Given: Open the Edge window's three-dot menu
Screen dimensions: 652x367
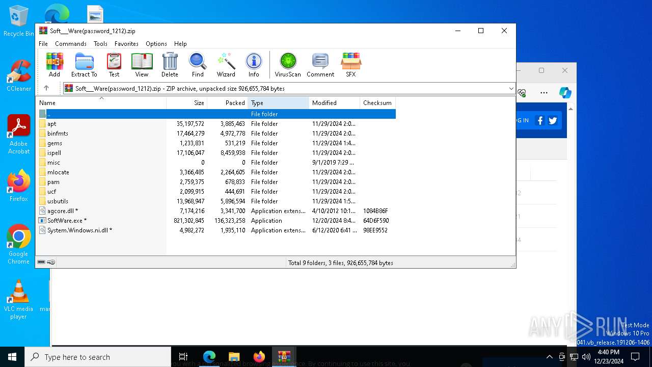Looking at the screenshot, I should (544, 93).
